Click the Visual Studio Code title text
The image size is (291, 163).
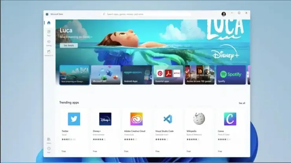click(164, 131)
